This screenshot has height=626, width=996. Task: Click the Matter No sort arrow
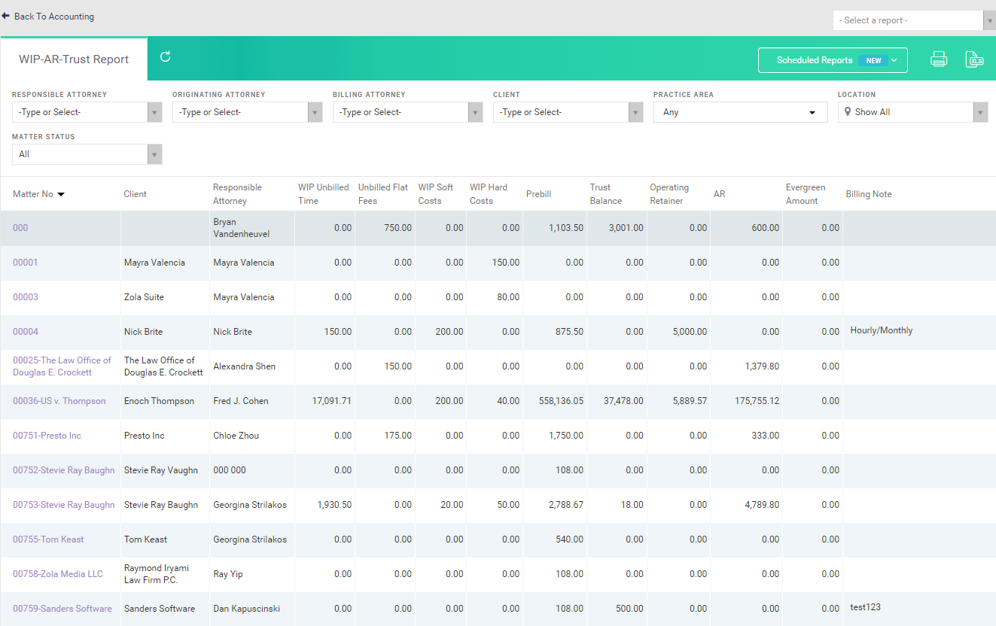coord(61,194)
